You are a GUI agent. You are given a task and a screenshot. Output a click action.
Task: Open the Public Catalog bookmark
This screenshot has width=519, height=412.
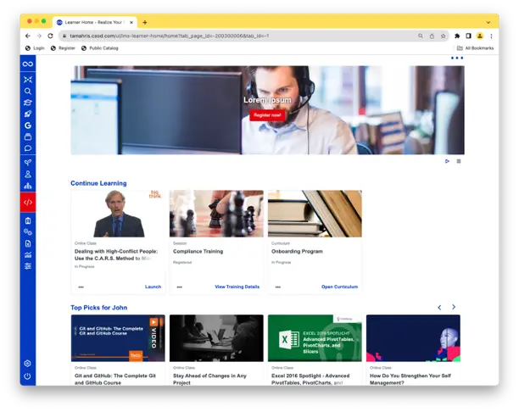(x=100, y=48)
